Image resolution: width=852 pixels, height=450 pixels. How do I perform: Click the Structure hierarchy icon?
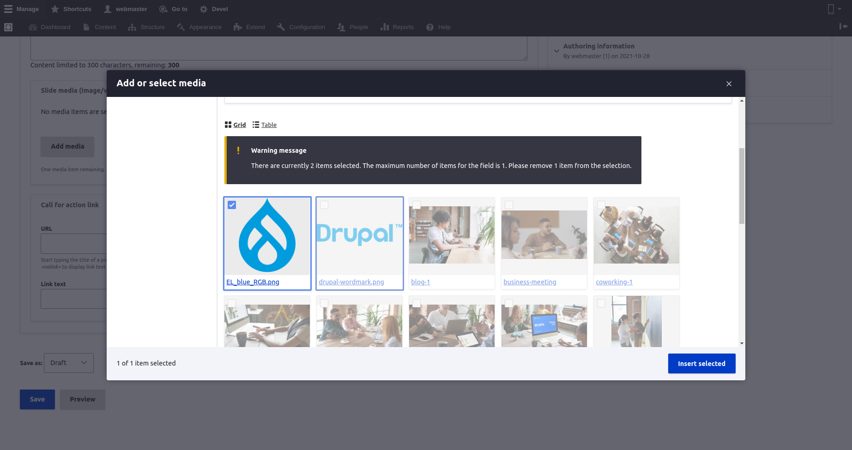point(132,27)
